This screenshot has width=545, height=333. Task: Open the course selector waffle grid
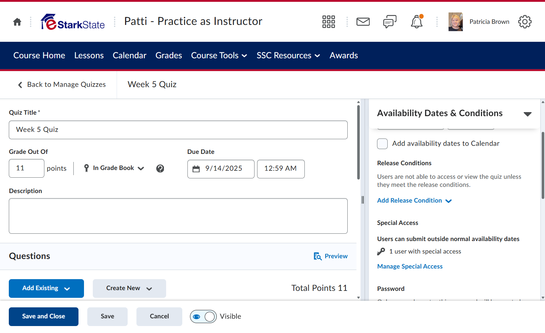point(329,22)
